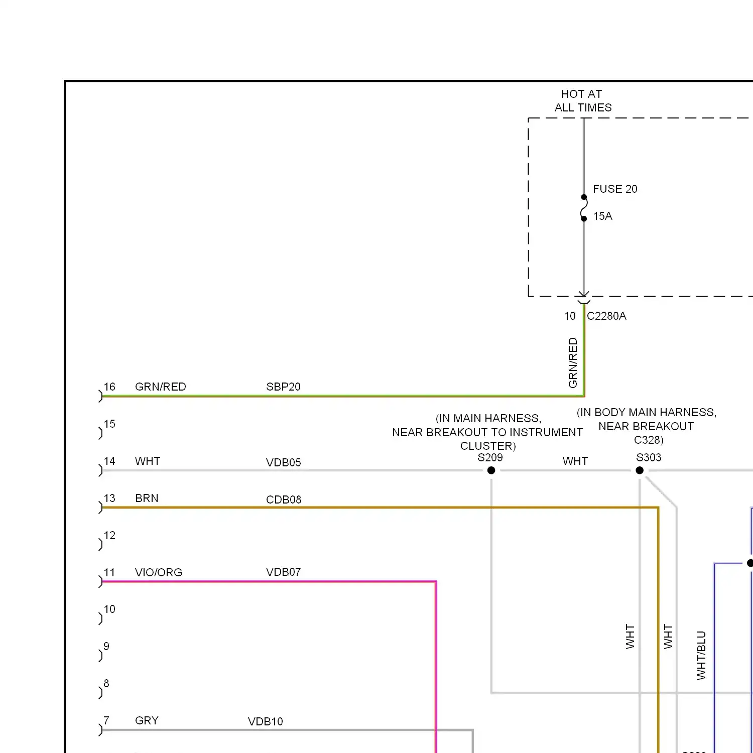Select the WHT label at pin 14

pyautogui.click(x=148, y=461)
